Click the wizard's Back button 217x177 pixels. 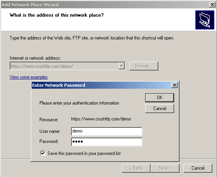tap(136, 168)
